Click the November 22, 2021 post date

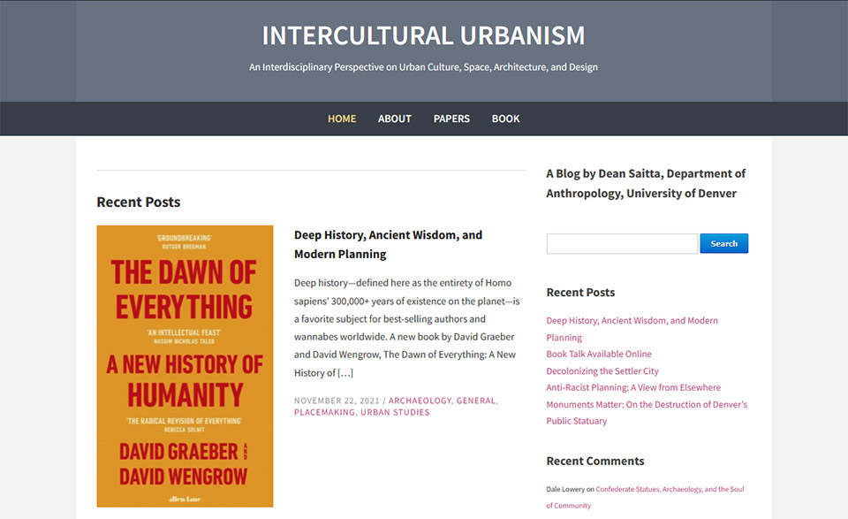[x=336, y=401]
